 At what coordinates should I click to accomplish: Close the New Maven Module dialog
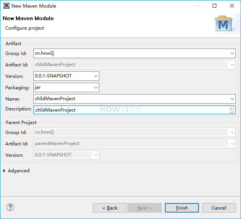tap(232, 6)
